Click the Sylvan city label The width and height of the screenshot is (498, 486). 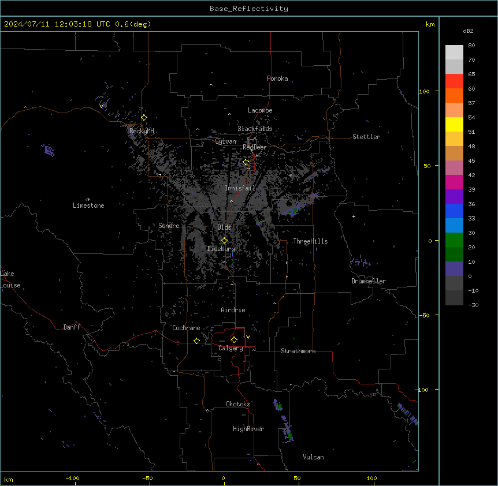click(226, 141)
